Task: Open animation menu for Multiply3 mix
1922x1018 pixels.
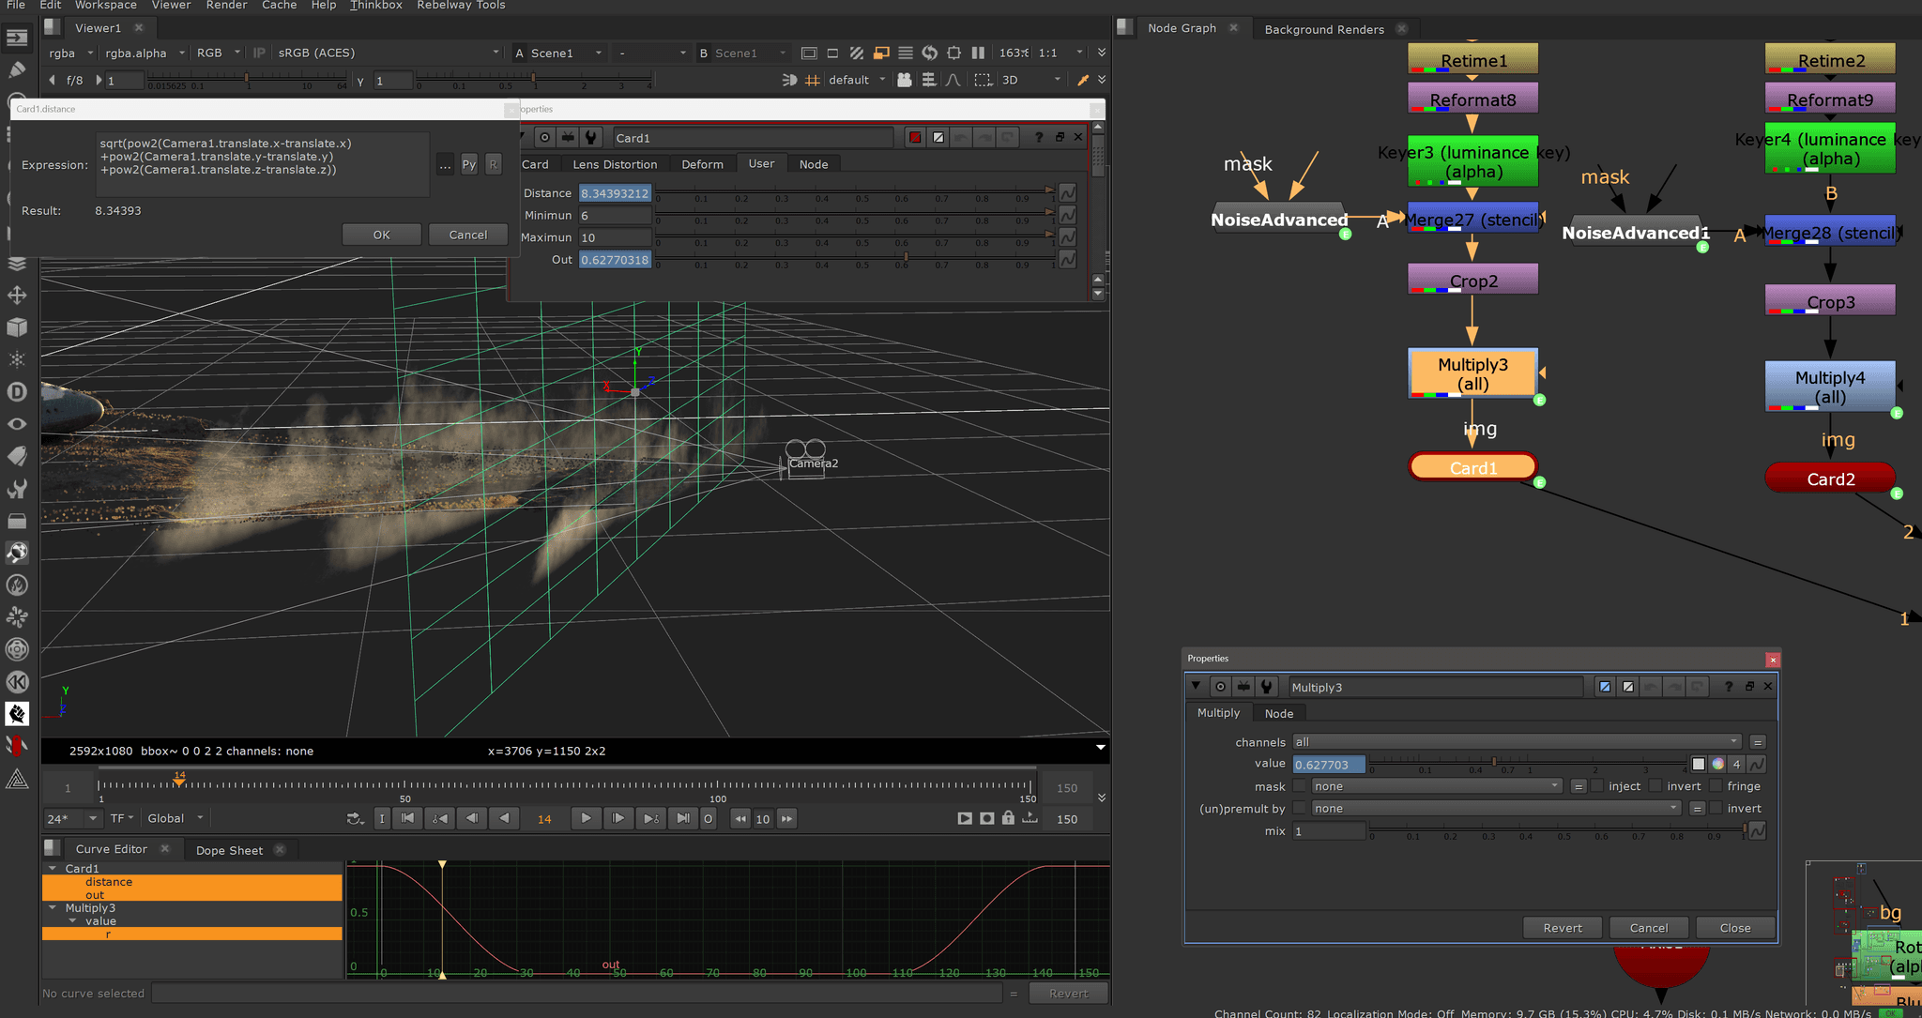Action: click(x=1757, y=830)
